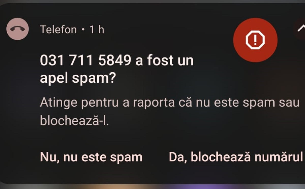The height and width of the screenshot is (189, 305).
Task: Collapse the notification with the chevron
Action: 302,28
